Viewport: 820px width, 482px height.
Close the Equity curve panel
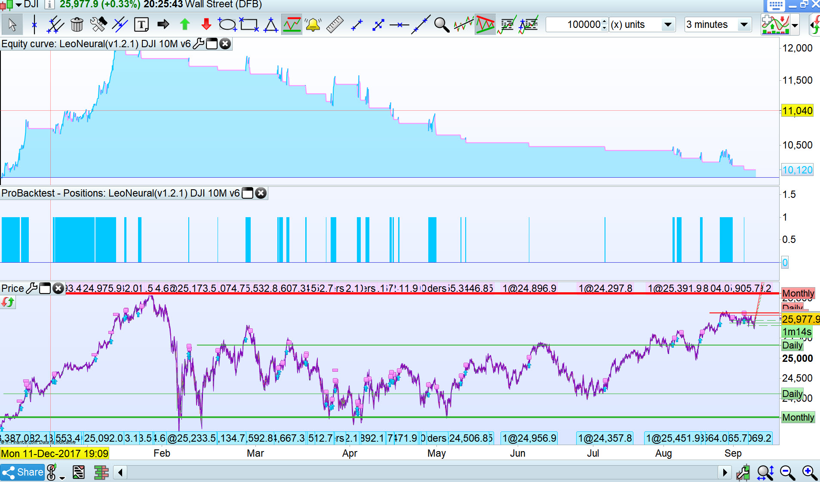(225, 44)
